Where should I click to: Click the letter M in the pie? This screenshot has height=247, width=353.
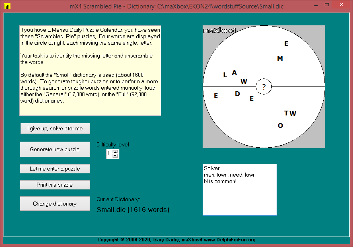(x=280, y=59)
